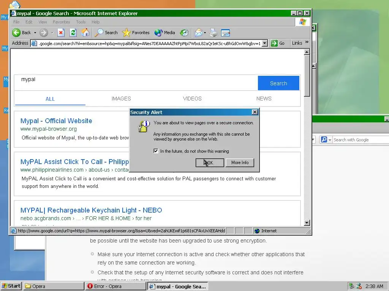The image size is (389, 291).
Task: Click the Internet zone globe in status bar
Action: [257, 231]
